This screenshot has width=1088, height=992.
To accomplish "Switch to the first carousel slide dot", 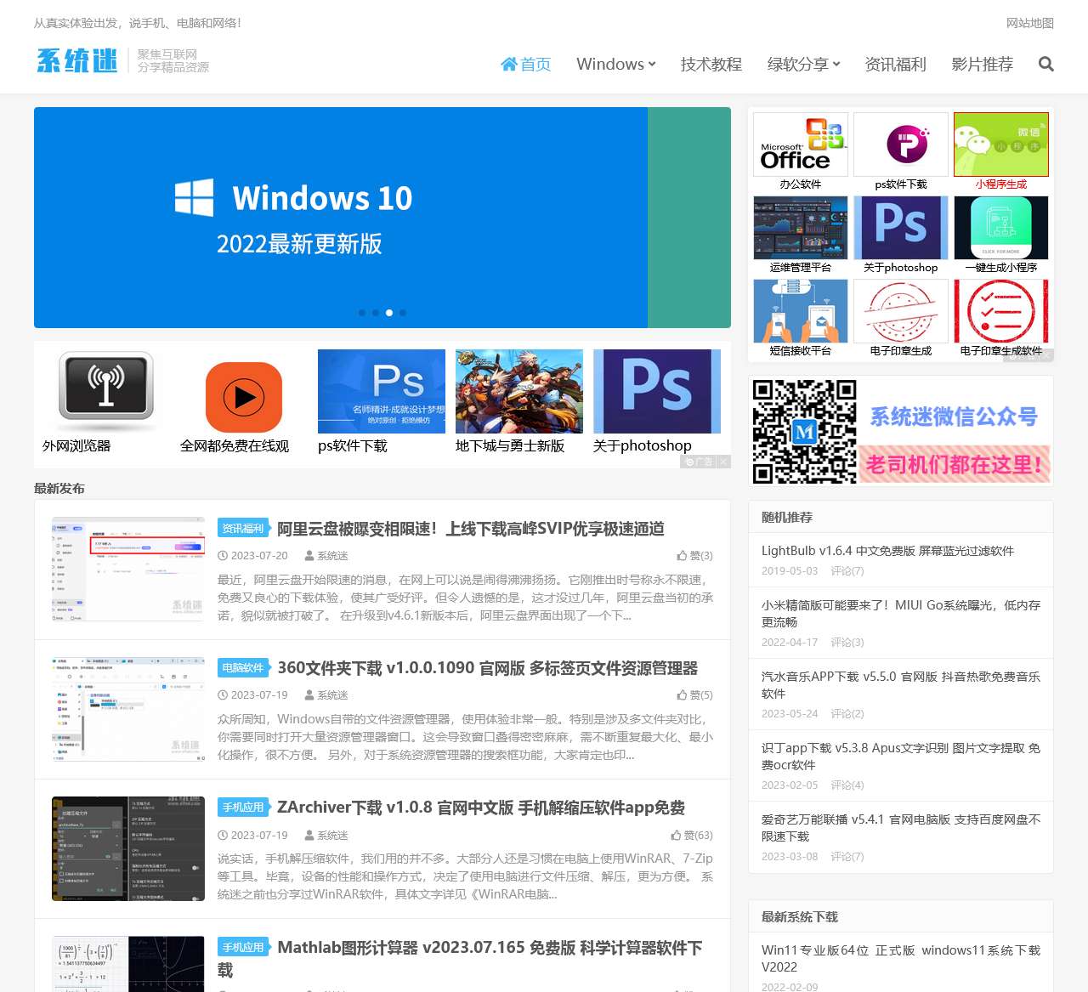I will click(362, 313).
